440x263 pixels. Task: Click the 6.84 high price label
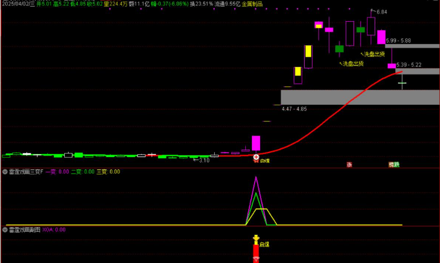point(382,12)
